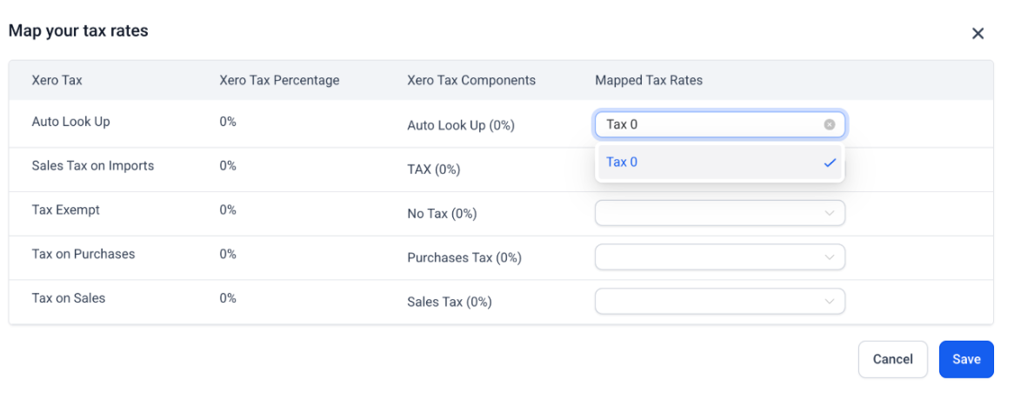The image size is (1014, 413).
Task: Click the chevron arrow in No Tax row dropdown
Action: (829, 213)
